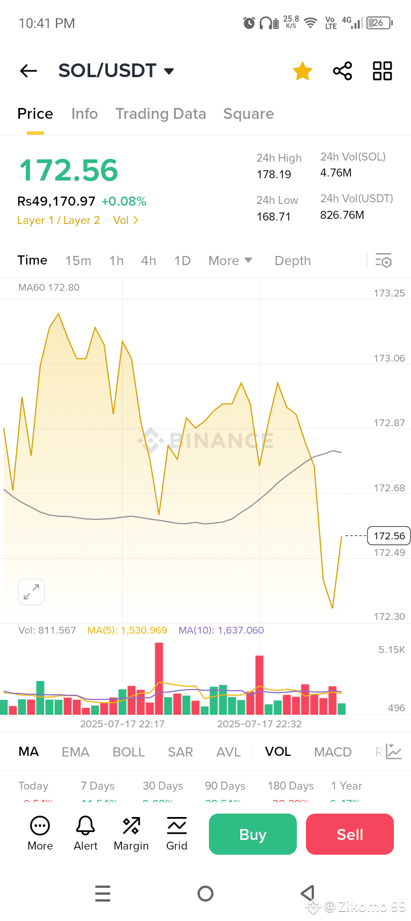Tap the back arrow icon

[x=29, y=71]
